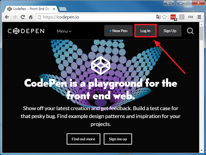Viewport: 206px width, 155px height.
Task: Click the Sign me up button
Action: pos(118,139)
